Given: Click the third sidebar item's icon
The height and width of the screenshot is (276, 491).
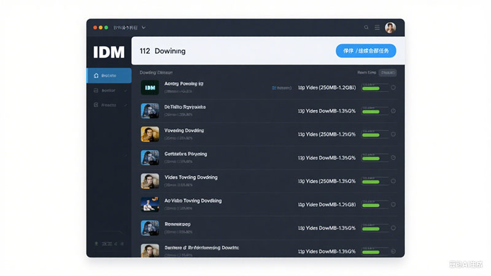Looking at the screenshot, I should point(96,105).
